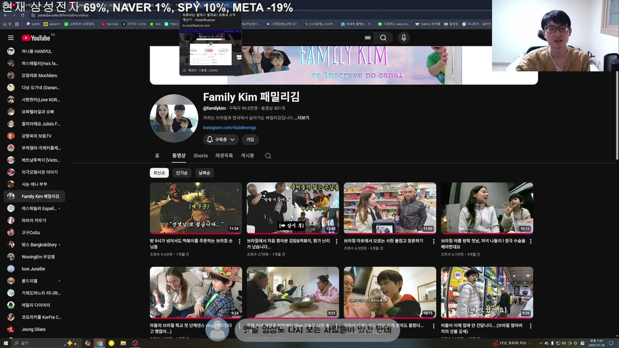Open Jeong Dilara sidebar subscription
This screenshot has height=348, width=619.
click(34, 329)
